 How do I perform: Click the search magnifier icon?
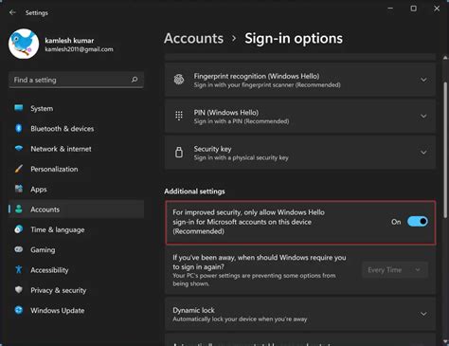coord(135,80)
